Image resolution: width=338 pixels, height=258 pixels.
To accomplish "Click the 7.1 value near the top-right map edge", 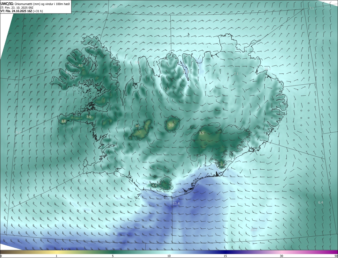I will click(x=311, y=9).
